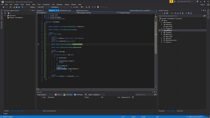The width and height of the screenshot is (210, 118).
Task: Click the Pin icon on Worker.cs tab
Action: (x=56, y=10)
